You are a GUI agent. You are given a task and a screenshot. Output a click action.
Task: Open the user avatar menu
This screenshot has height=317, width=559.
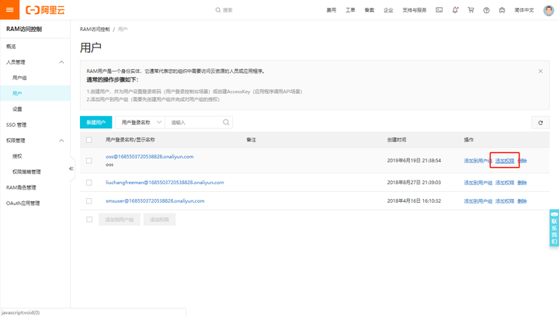[549, 10]
